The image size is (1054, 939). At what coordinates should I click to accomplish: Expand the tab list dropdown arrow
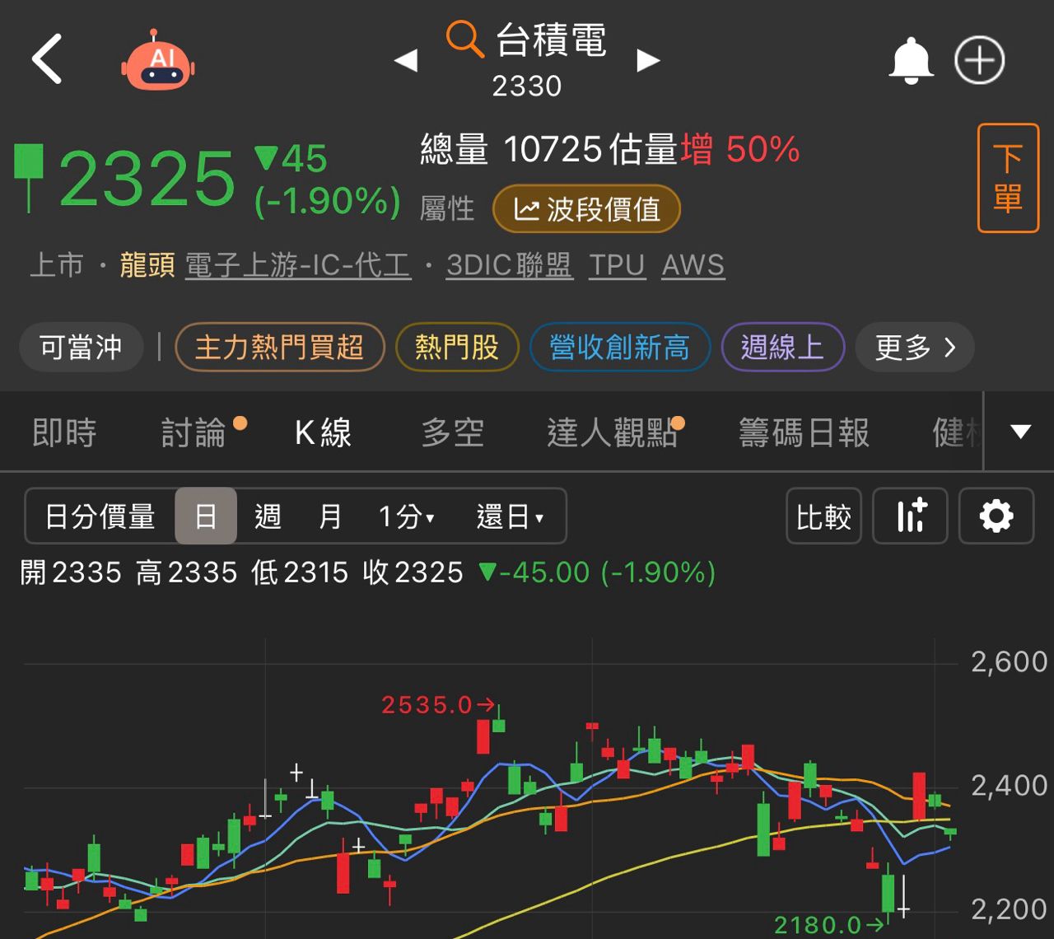(x=1020, y=432)
